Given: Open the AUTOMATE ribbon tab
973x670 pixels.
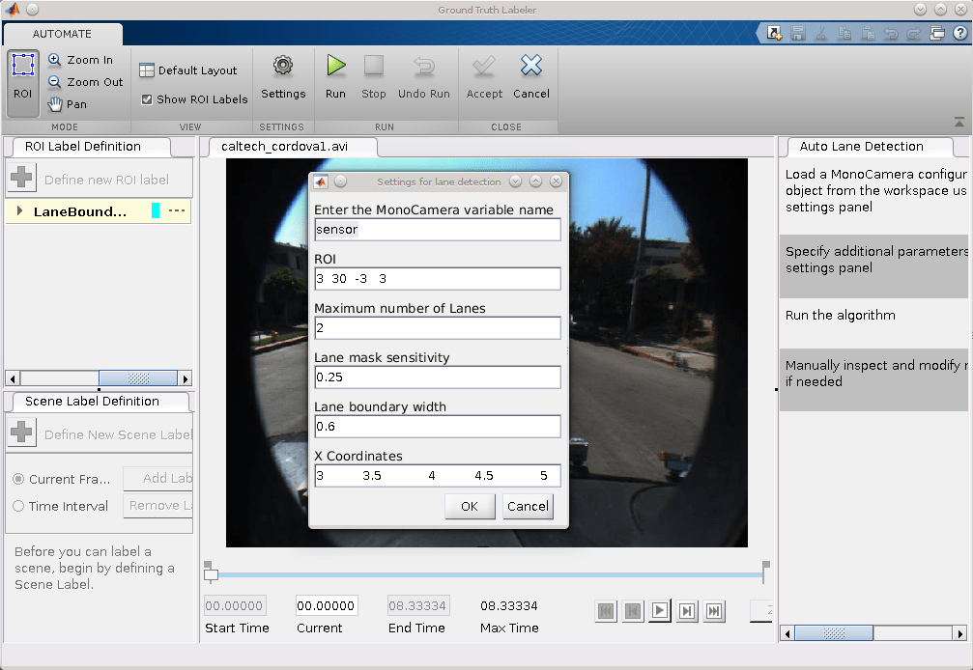Looking at the screenshot, I should click(62, 34).
